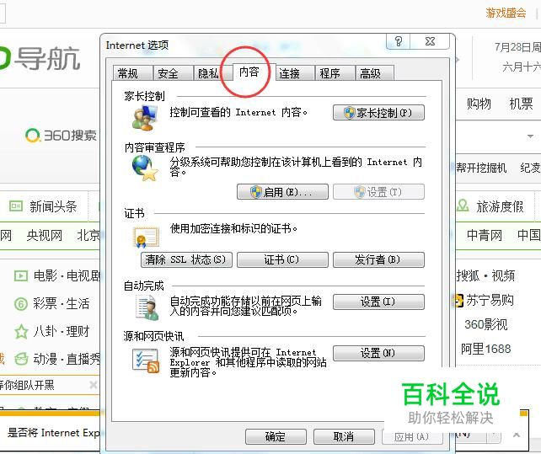This screenshot has height=454, width=541.
Task: Dismiss the 组队开黑 banner with X
Action: pyautogui.click(x=94, y=385)
